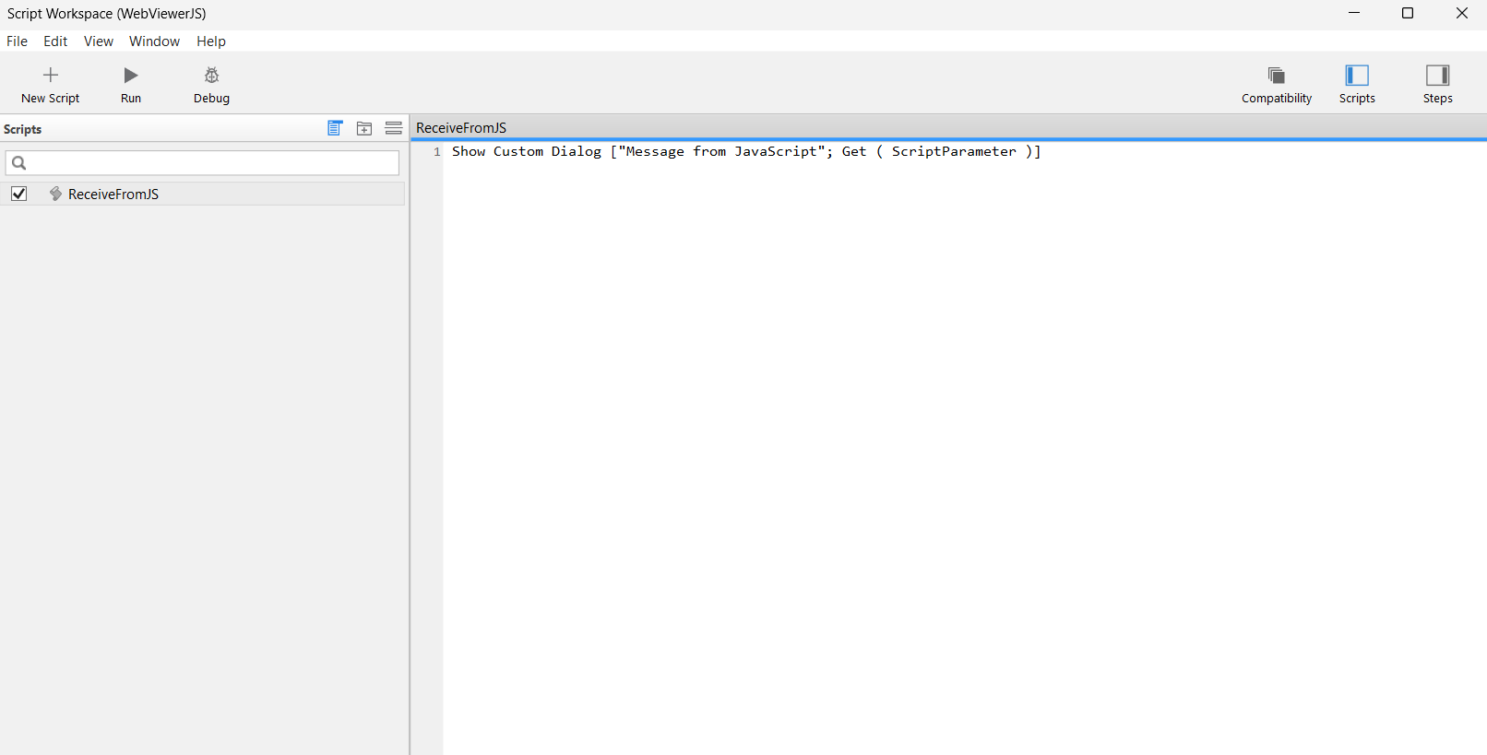Viewport: 1487px width, 755px height.
Task: Click the ReceiveFromJS script icon
Action: point(55,194)
